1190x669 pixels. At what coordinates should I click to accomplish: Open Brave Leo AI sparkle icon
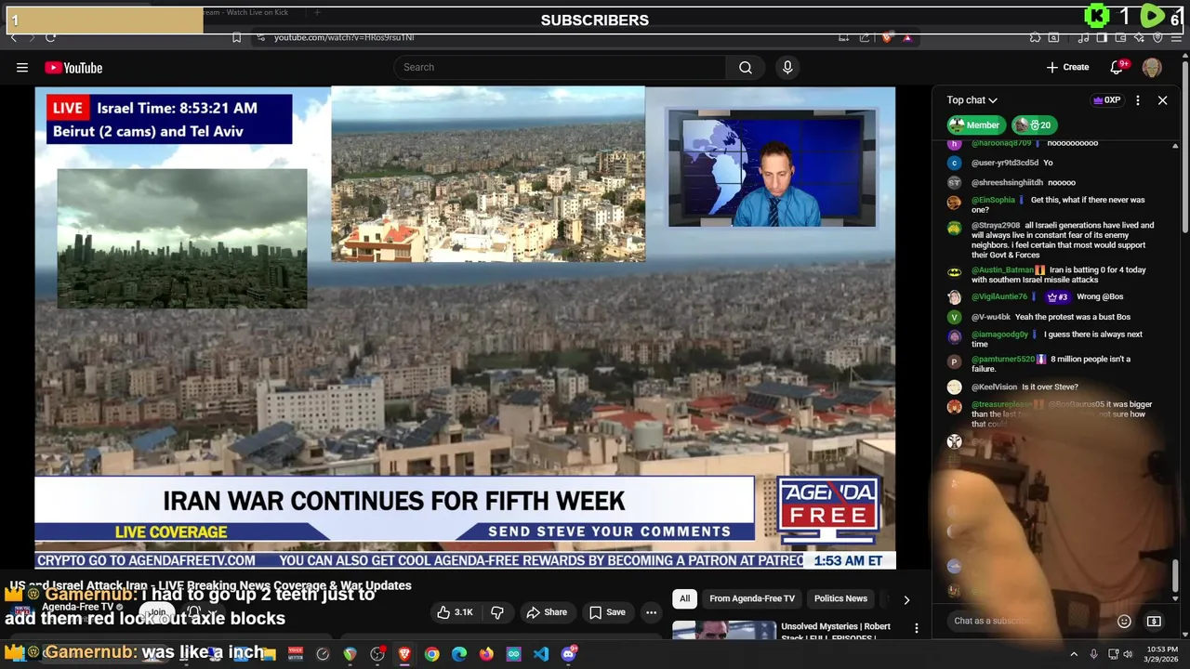click(x=1140, y=37)
